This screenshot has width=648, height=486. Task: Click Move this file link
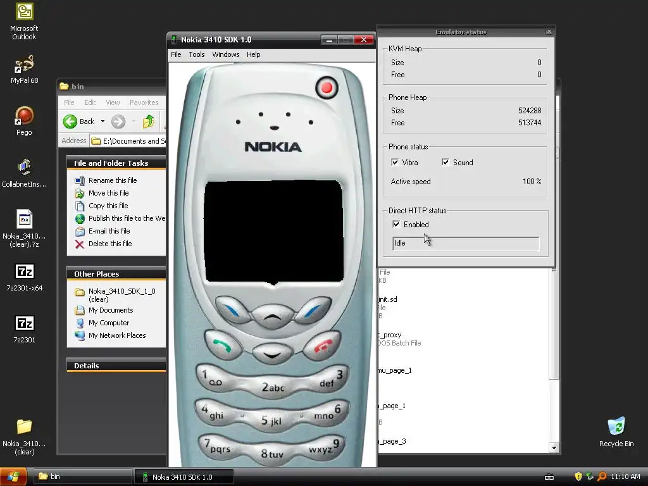[x=108, y=193]
